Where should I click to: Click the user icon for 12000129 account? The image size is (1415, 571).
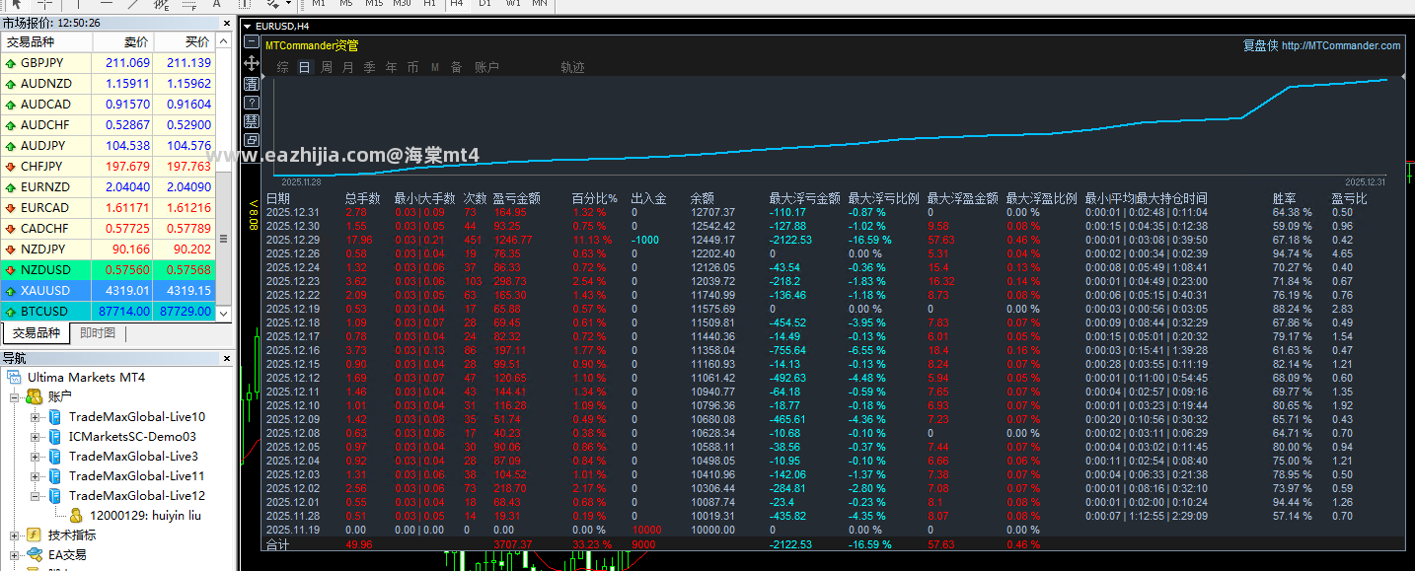pyautogui.click(x=76, y=515)
